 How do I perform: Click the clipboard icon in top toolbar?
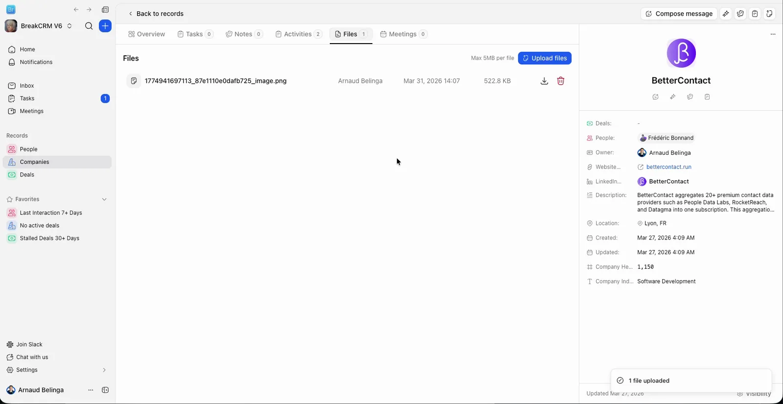click(x=755, y=14)
